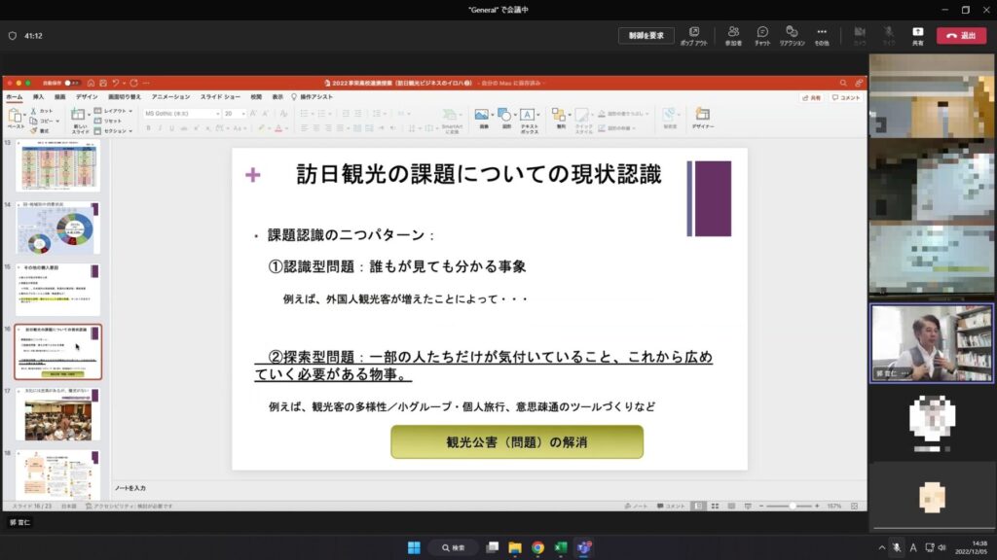This screenshot has width=997, height=560.
Task: Click New Slide (新しいスライド) icon
Action: (x=78, y=115)
